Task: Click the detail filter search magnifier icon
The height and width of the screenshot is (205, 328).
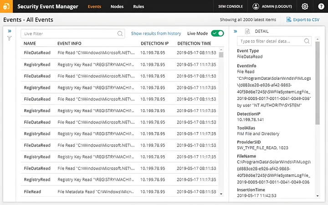Action: click(307, 41)
